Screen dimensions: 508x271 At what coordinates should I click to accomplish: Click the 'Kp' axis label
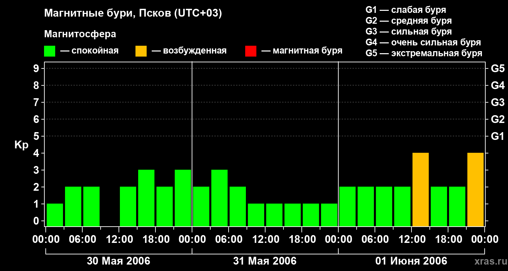tap(21, 145)
